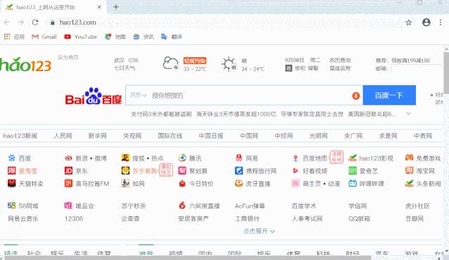Open the 12306 site link

pyautogui.click(x=74, y=218)
